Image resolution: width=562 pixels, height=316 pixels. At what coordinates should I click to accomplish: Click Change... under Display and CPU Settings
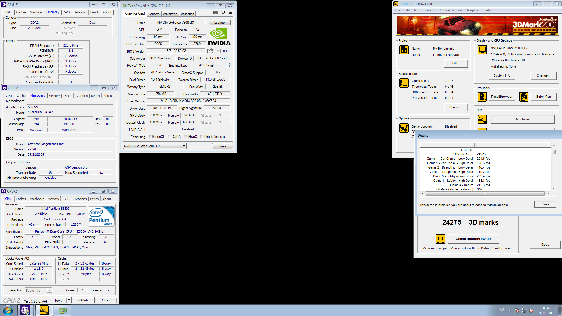click(543, 75)
